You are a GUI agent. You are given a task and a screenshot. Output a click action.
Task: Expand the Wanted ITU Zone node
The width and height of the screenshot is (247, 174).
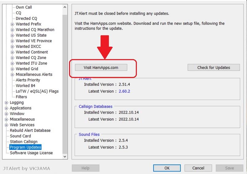click(x=12, y=63)
